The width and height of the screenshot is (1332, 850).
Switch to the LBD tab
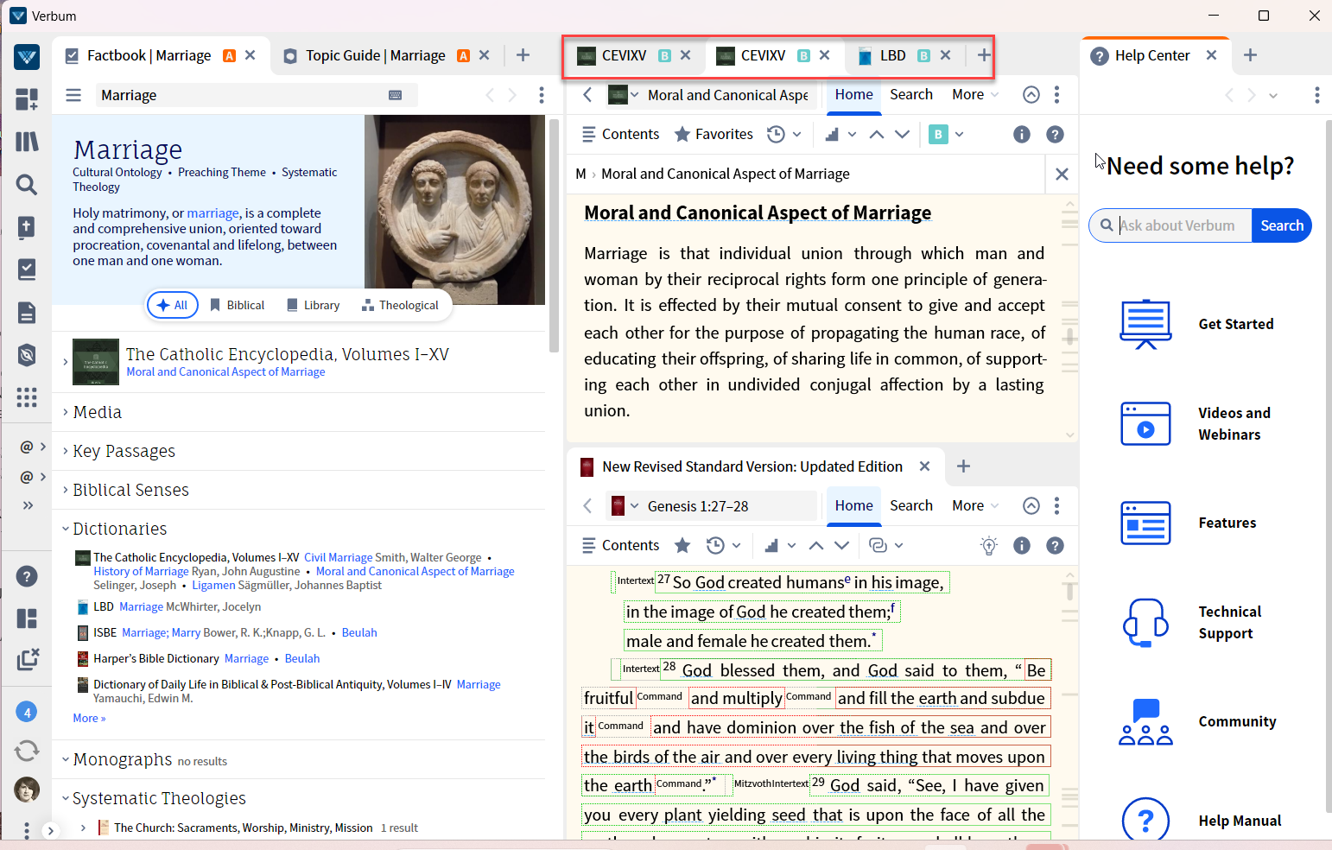893,55
